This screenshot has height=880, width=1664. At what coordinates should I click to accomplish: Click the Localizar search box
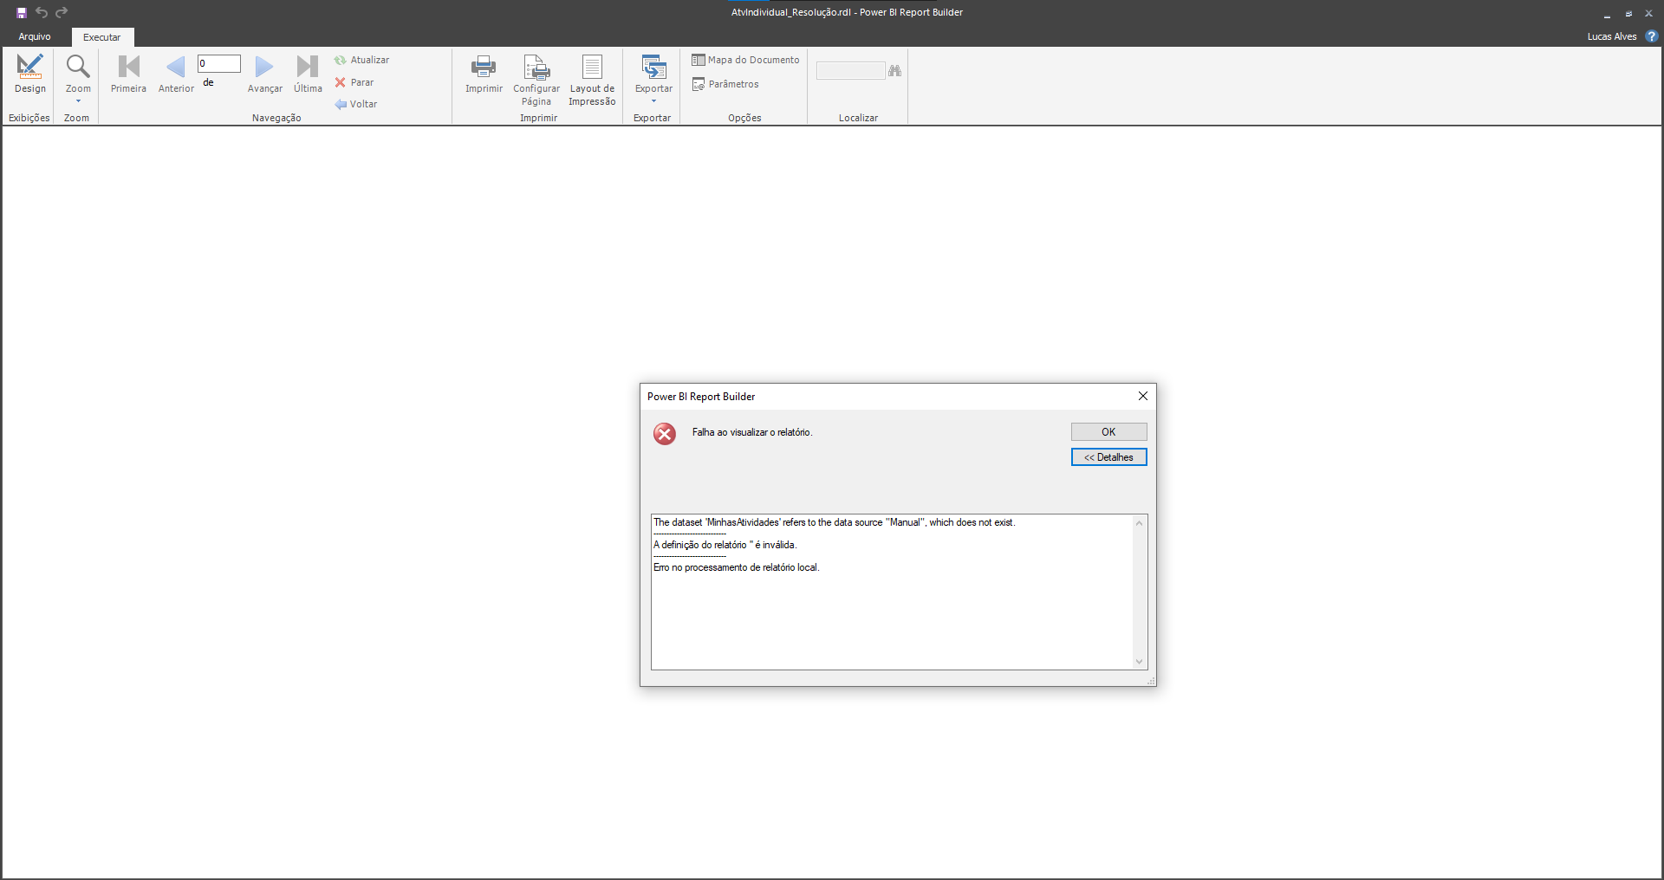(x=850, y=70)
